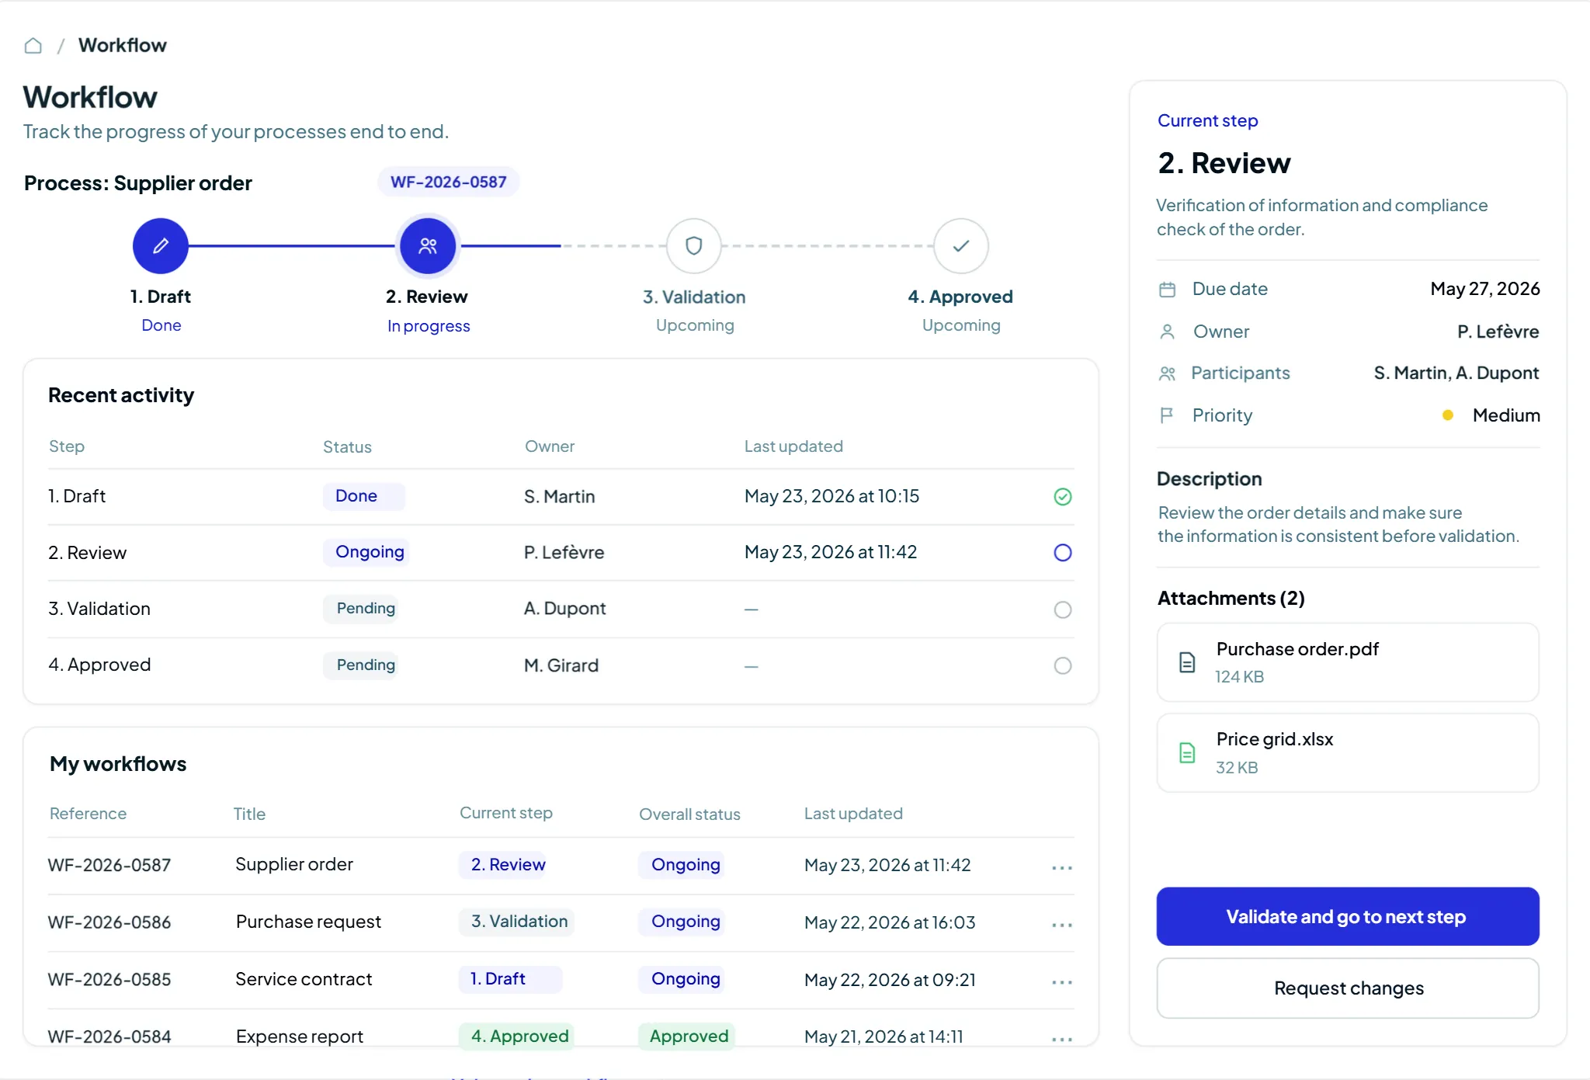Click the Due date calendar icon

coord(1167,290)
